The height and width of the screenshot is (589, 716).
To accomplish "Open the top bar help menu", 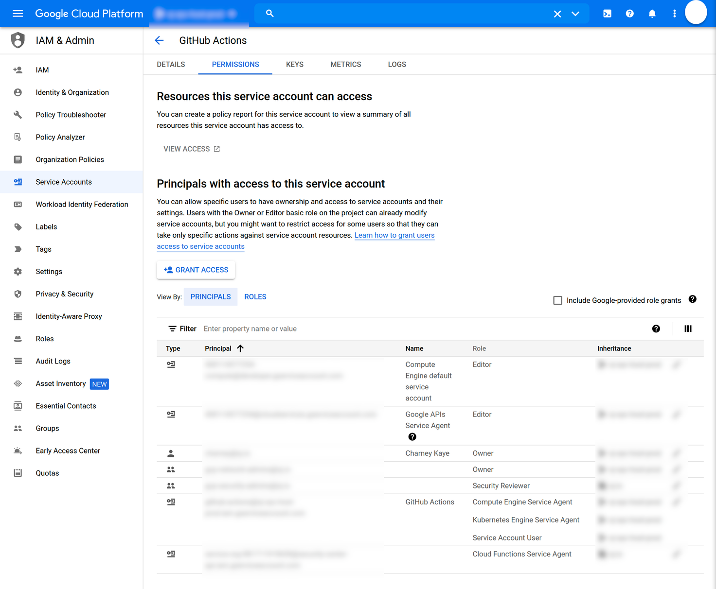I will (629, 14).
